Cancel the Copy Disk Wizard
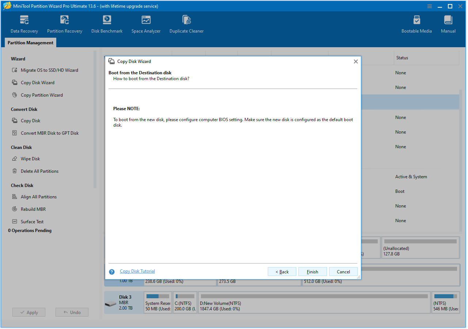The image size is (468, 329). [x=343, y=272]
